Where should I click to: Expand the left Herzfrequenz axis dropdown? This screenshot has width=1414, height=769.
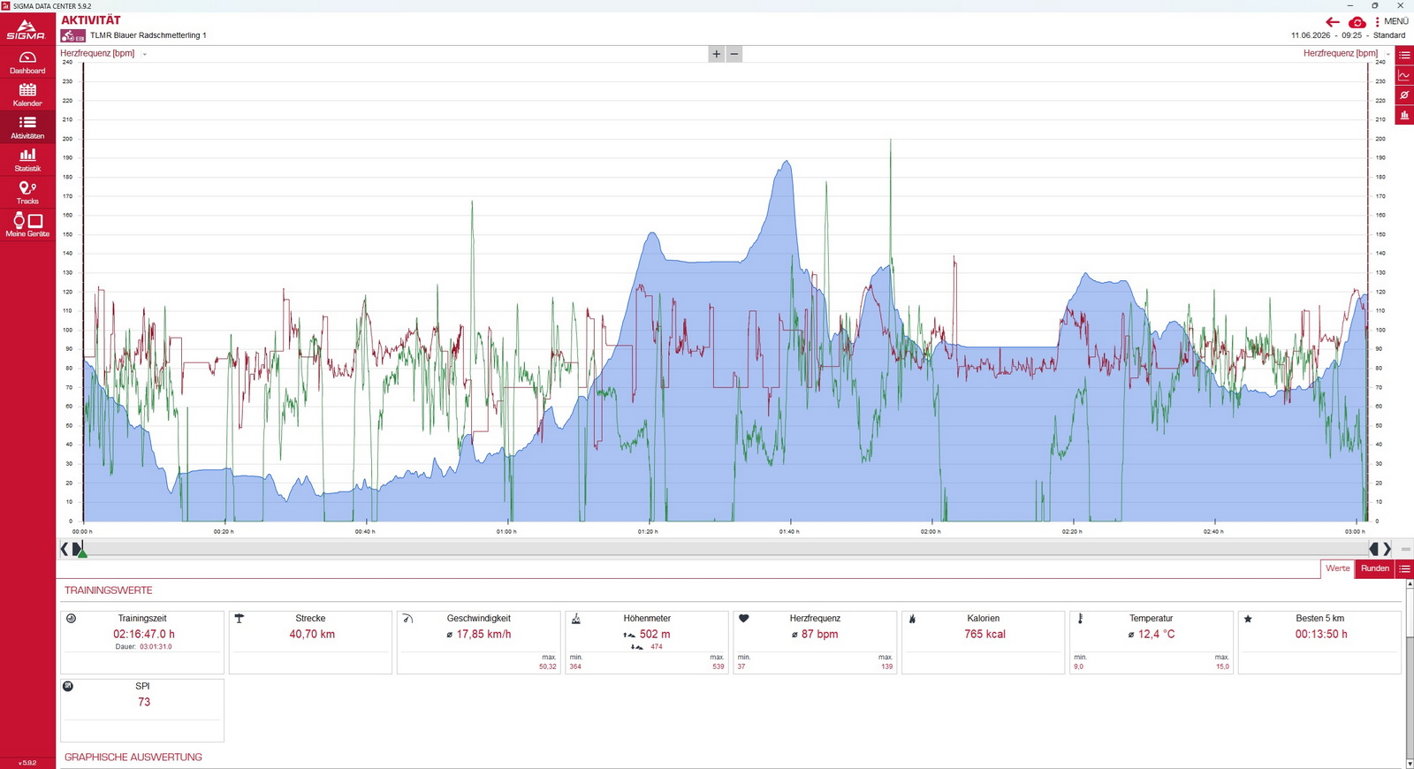tap(145, 54)
